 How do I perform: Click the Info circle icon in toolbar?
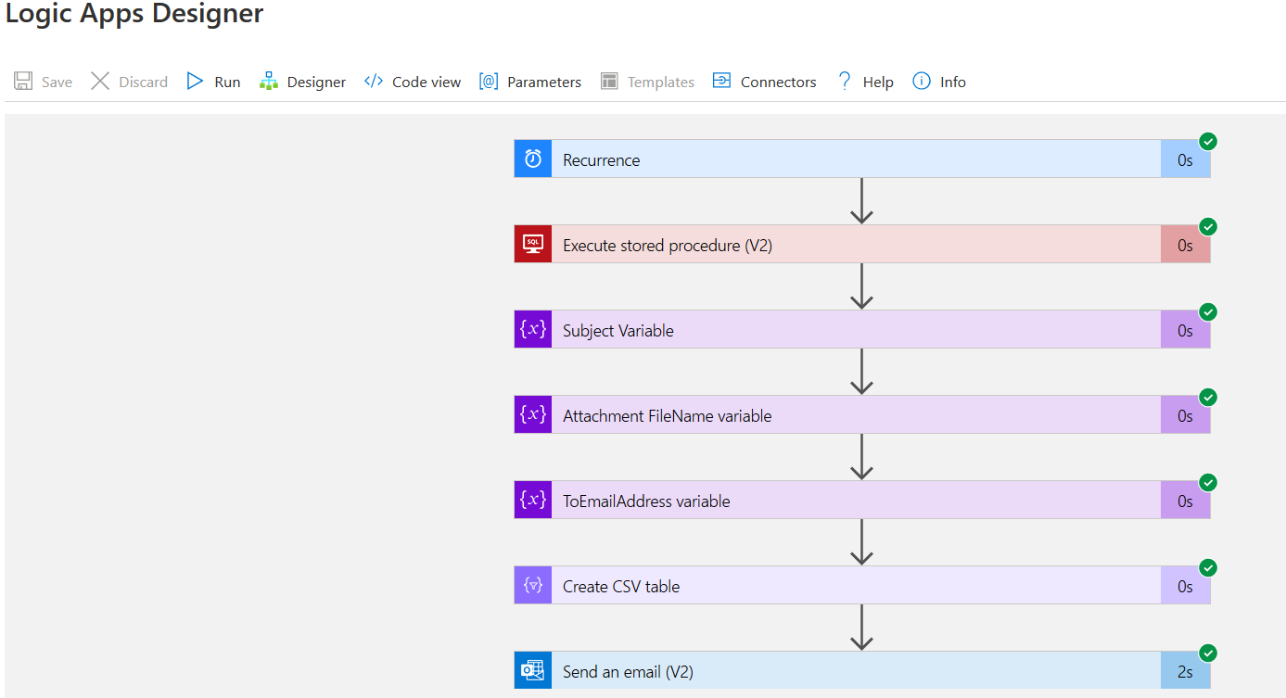coord(922,82)
